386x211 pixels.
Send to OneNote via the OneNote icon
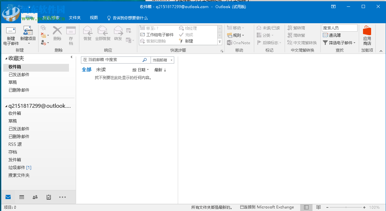coord(239,43)
